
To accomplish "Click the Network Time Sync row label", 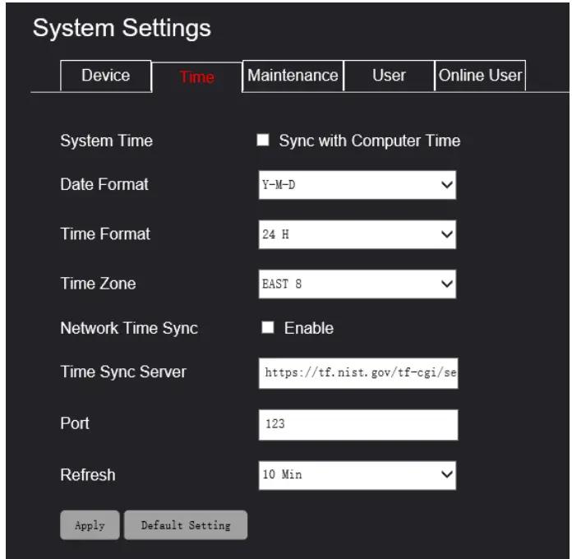I will [129, 328].
